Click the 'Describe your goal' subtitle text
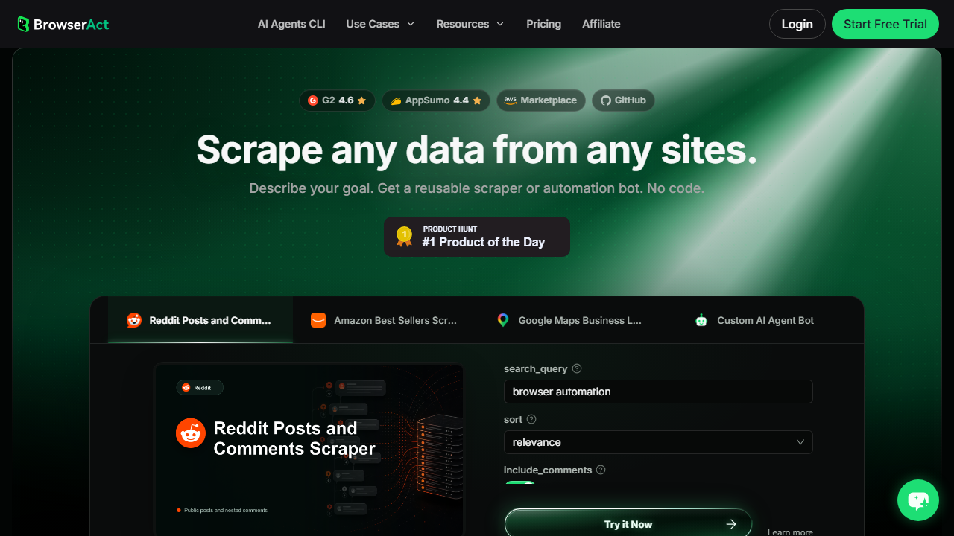The height and width of the screenshot is (536, 954). (477, 188)
